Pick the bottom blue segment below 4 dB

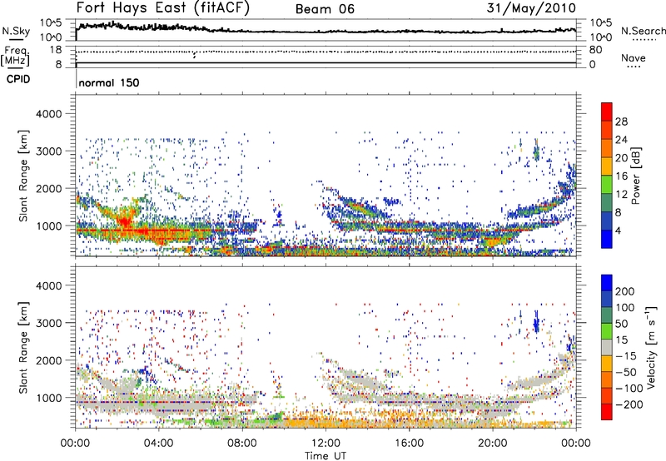(607, 239)
